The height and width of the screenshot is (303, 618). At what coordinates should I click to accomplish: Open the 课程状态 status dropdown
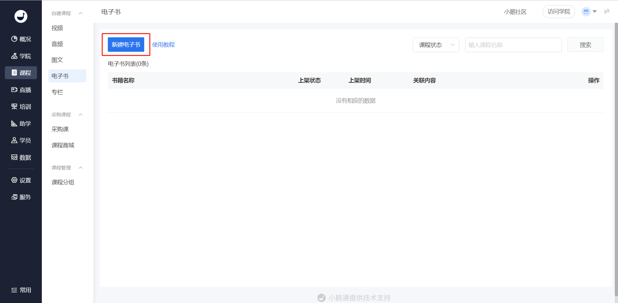[436, 45]
